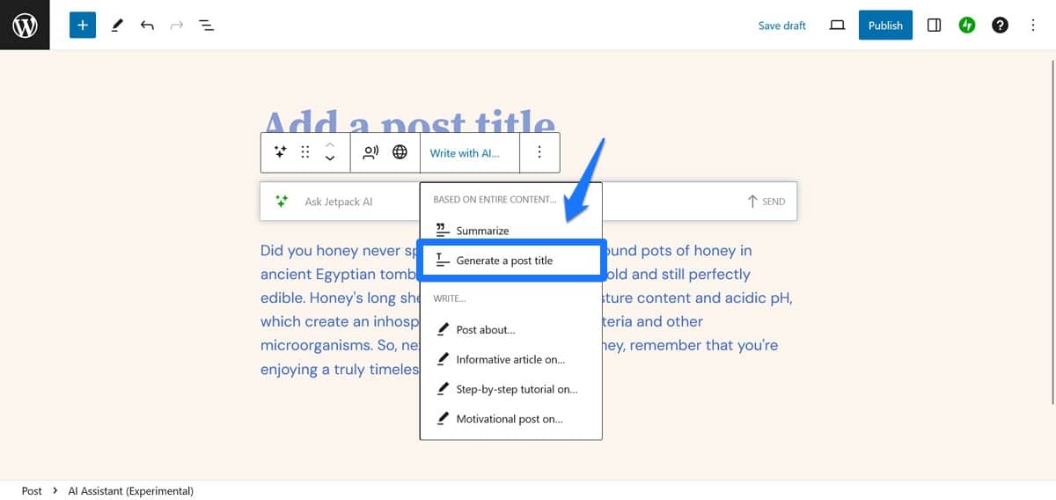1056x500 pixels.
Task: Click the WordPress logo icon
Action: coord(25,25)
